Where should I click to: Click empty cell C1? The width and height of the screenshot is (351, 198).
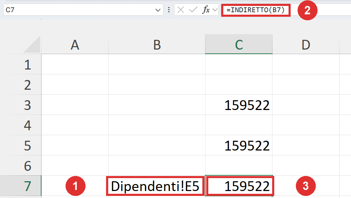pos(239,65)
